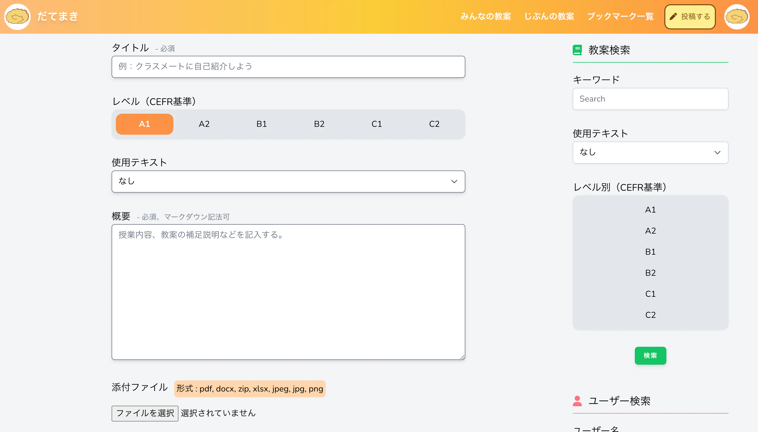Select level B1 in the post form
Screen dimensions: 758x432
[x=261, y=124]
